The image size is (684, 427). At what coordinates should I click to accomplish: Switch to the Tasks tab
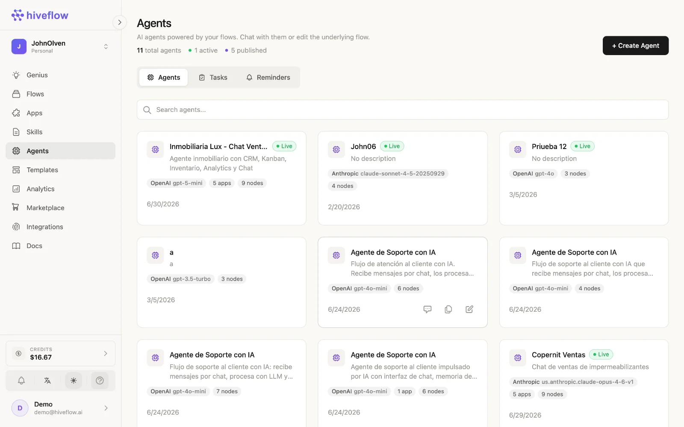(x=213, y=77)
